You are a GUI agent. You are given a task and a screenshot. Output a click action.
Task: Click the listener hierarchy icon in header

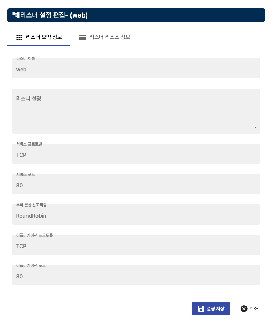tap(16, 15)
